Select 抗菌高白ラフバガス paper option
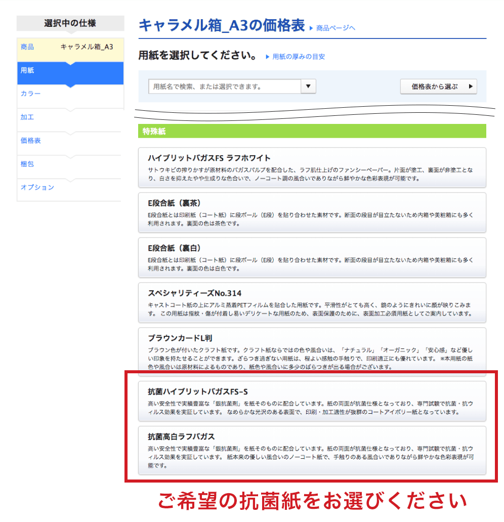 [312, 450]
